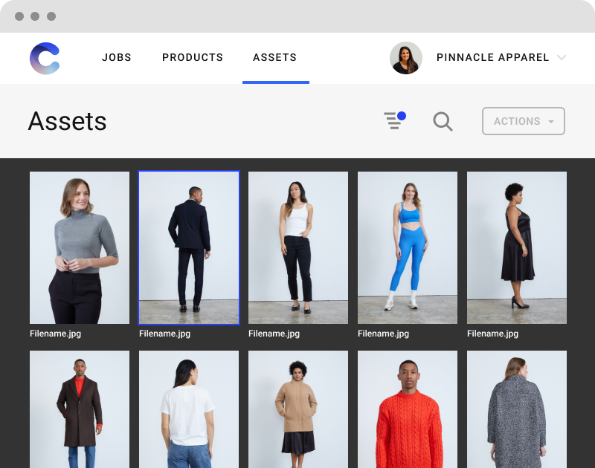Image resolution: width=595 pixels, height=468 pixels.
Task: Click the Pinnacle Apparel account name
Action: pyautogui.click(x=492, y=58)
